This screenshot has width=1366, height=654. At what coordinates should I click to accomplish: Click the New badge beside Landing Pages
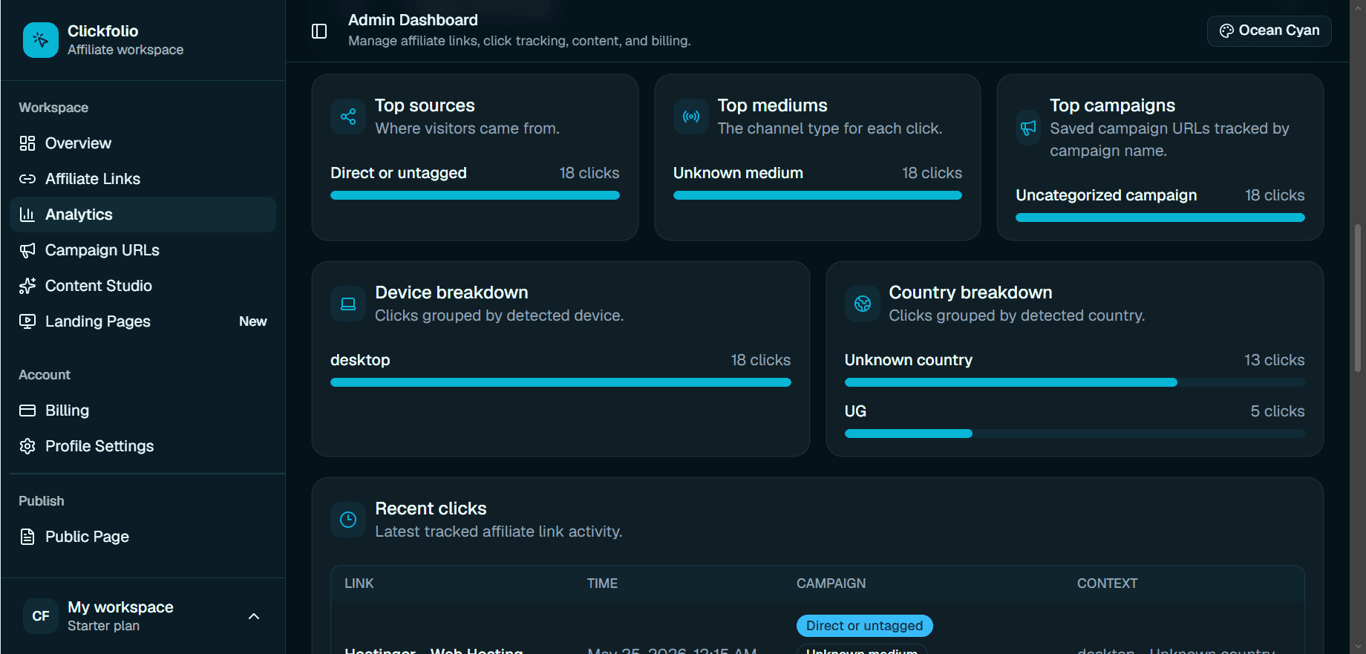(x=253, y=321)
